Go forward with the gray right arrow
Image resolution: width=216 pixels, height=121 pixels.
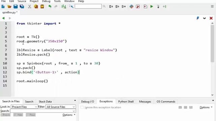10,18
